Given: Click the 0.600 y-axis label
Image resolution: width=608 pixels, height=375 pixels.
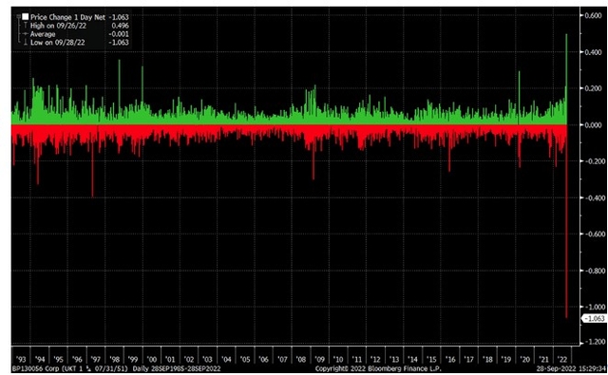Looking at the screenshot, I should 593,15.
